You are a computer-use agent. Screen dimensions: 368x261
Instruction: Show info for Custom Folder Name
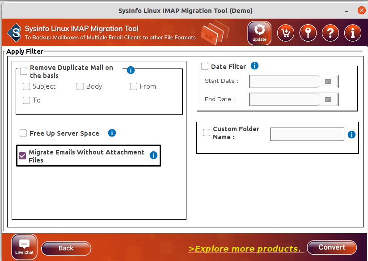tap(351, 135)
